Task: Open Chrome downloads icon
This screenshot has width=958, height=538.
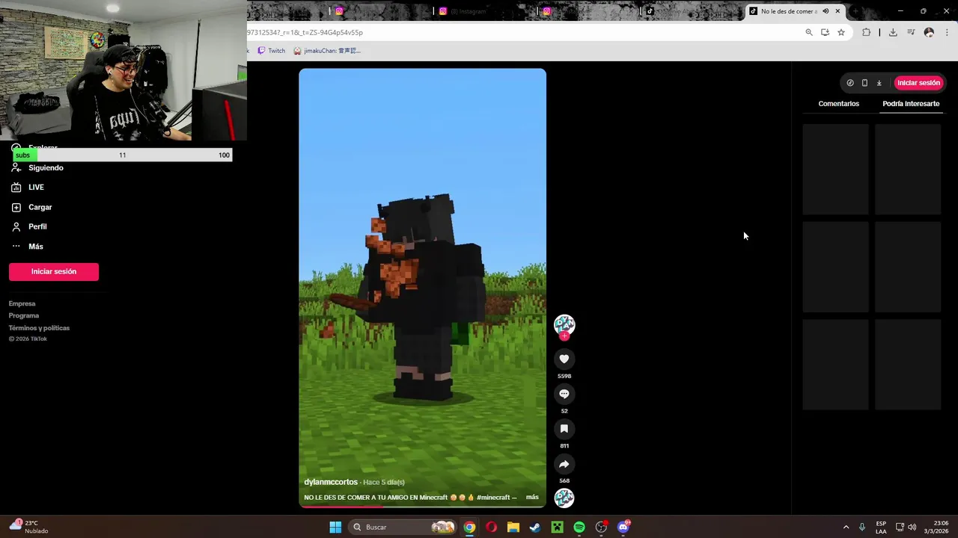Action: click(x=893, y=32)
